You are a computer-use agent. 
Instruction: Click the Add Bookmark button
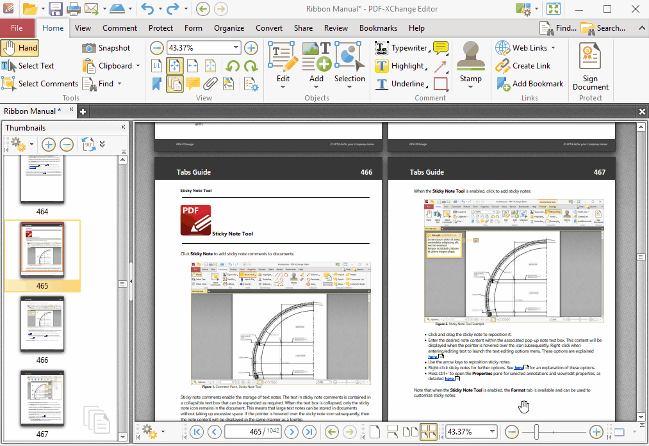529,83
